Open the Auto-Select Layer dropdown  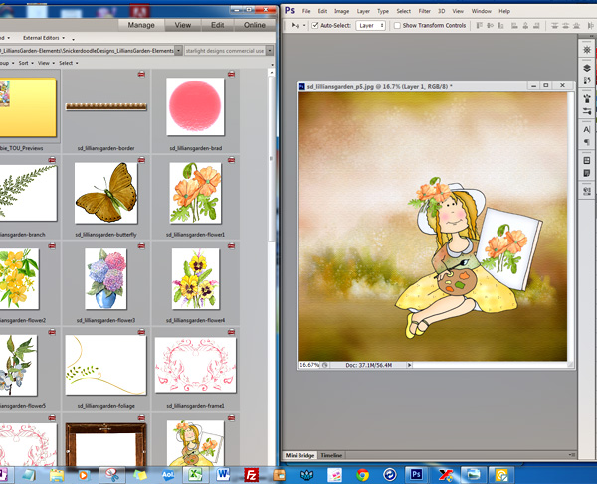[371, 26]
